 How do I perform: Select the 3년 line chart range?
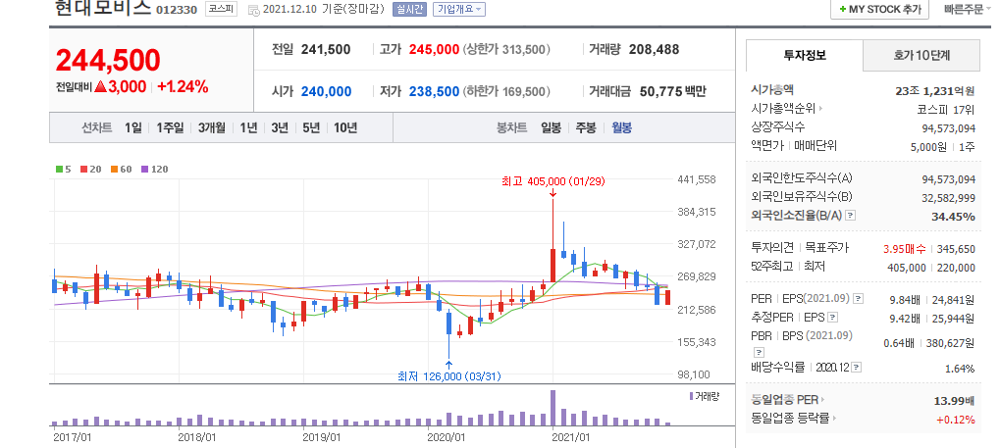click(x=280, y=127)
